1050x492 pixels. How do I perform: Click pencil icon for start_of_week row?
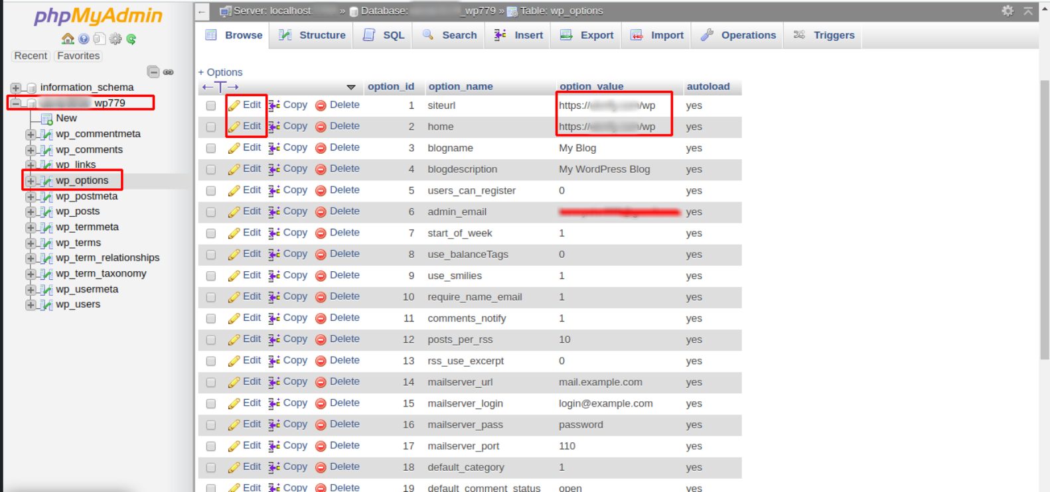point(234,233)
